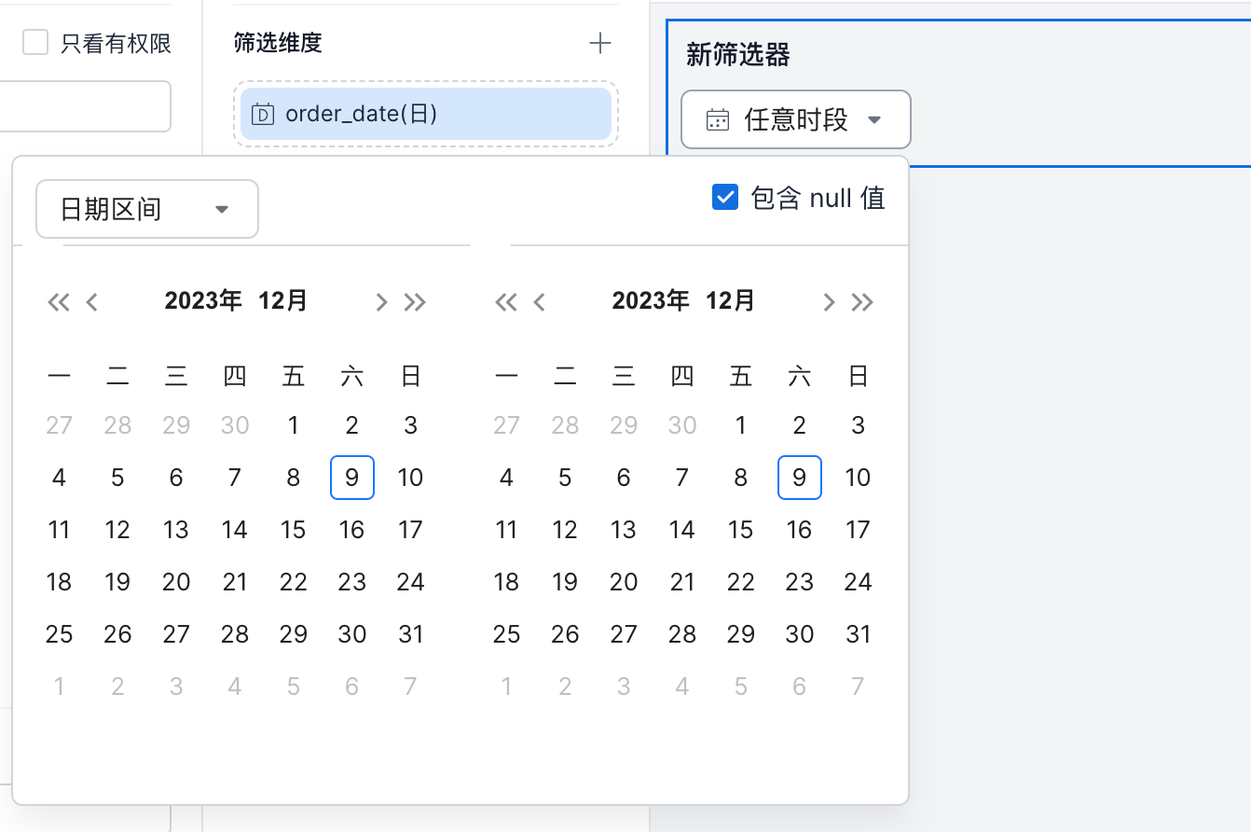Go to previous year in right calendar
The width and height of the screenshot is (1251, 832).
506,302
